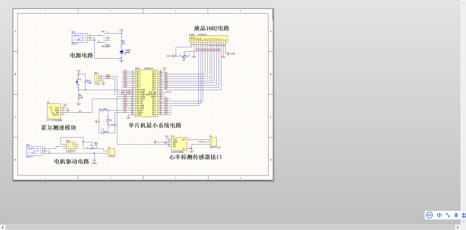The width and height of the screenshot is (466, 230).
Task: Click the 电源电路 label
Action: pyautogui.click(x=81, y=55)
